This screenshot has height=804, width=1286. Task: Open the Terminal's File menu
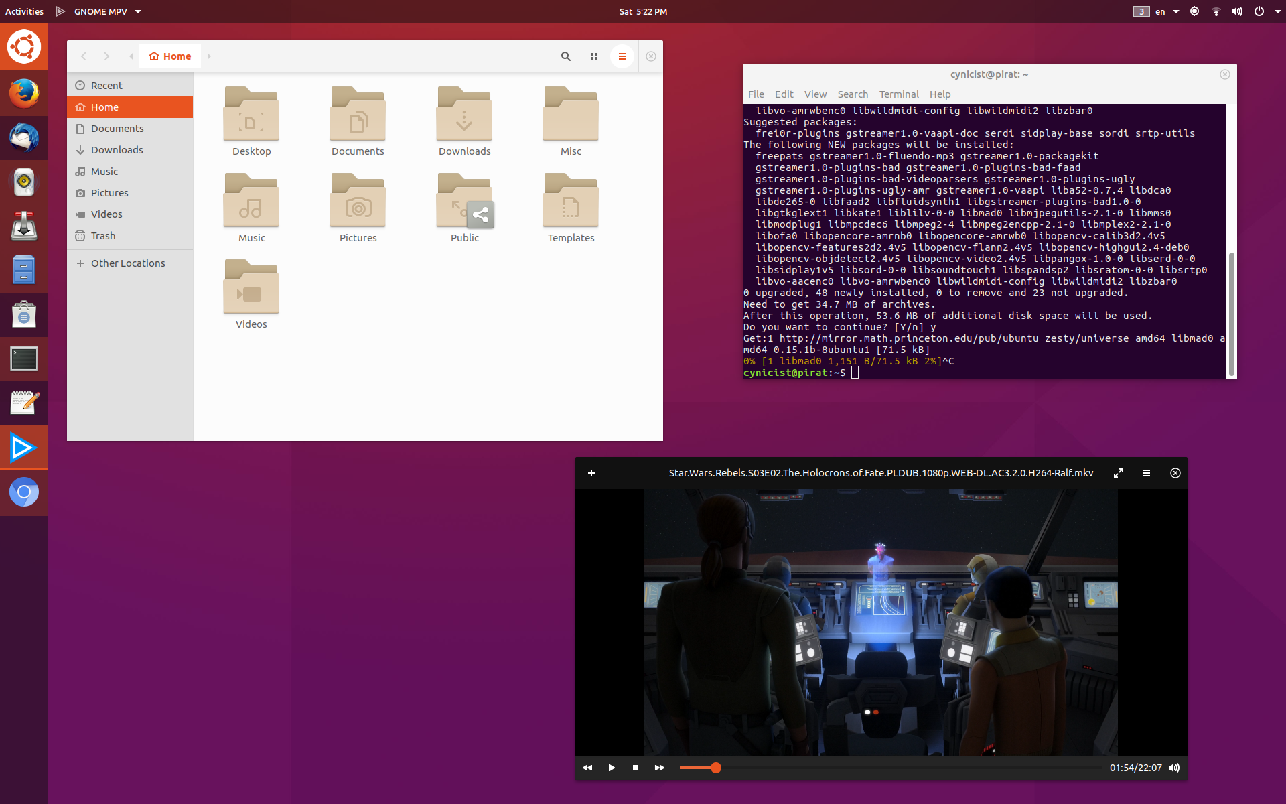pyautogui.click(x=756, y=94)
